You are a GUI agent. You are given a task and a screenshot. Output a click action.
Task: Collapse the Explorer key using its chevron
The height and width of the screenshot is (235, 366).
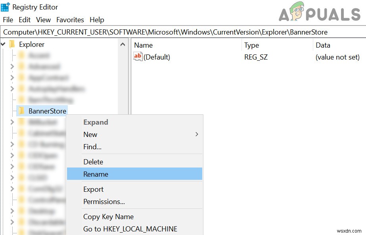3,44
